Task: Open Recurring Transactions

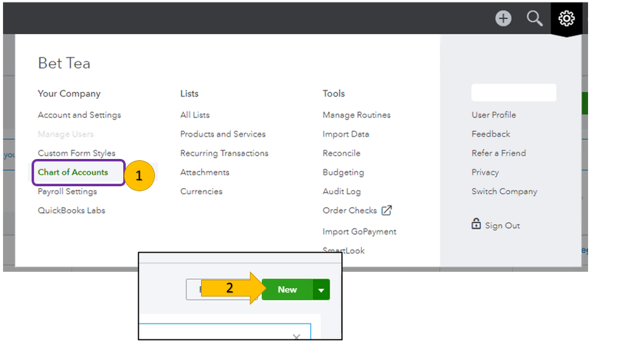Action: (x=224, y=153)
